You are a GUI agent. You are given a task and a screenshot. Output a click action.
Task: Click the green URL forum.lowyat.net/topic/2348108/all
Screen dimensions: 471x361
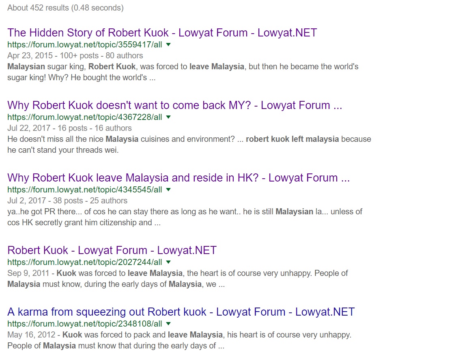click(85, 324)
